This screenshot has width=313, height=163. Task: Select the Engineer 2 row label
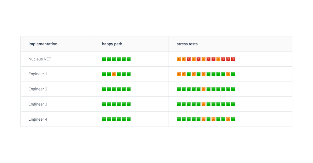38,89
